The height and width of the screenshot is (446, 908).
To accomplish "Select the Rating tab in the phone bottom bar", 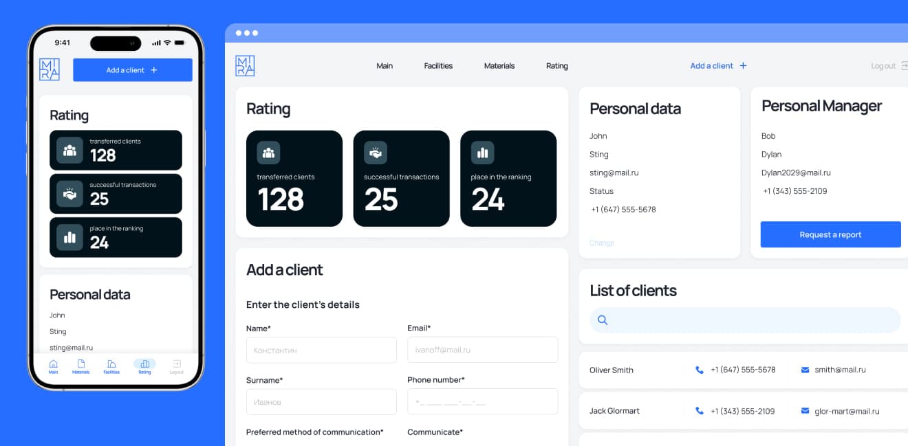I will 144,366.
